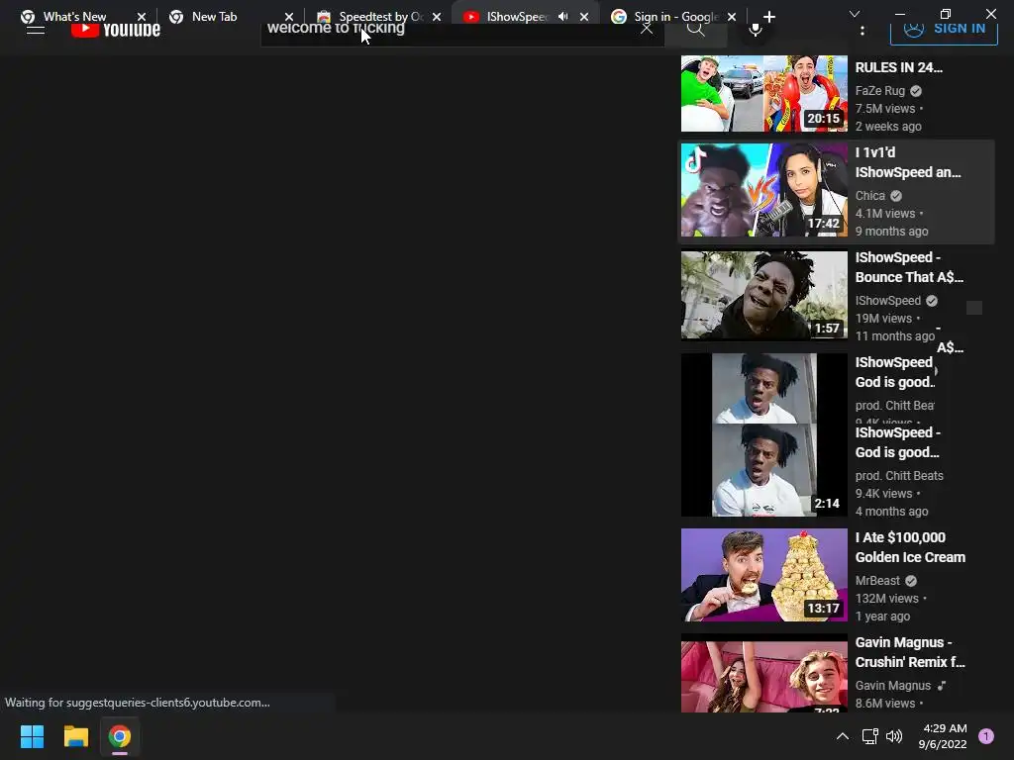Click Gavin Magnus channel name
This screenshot has height=760, width=1014.
tap(893, 685)
